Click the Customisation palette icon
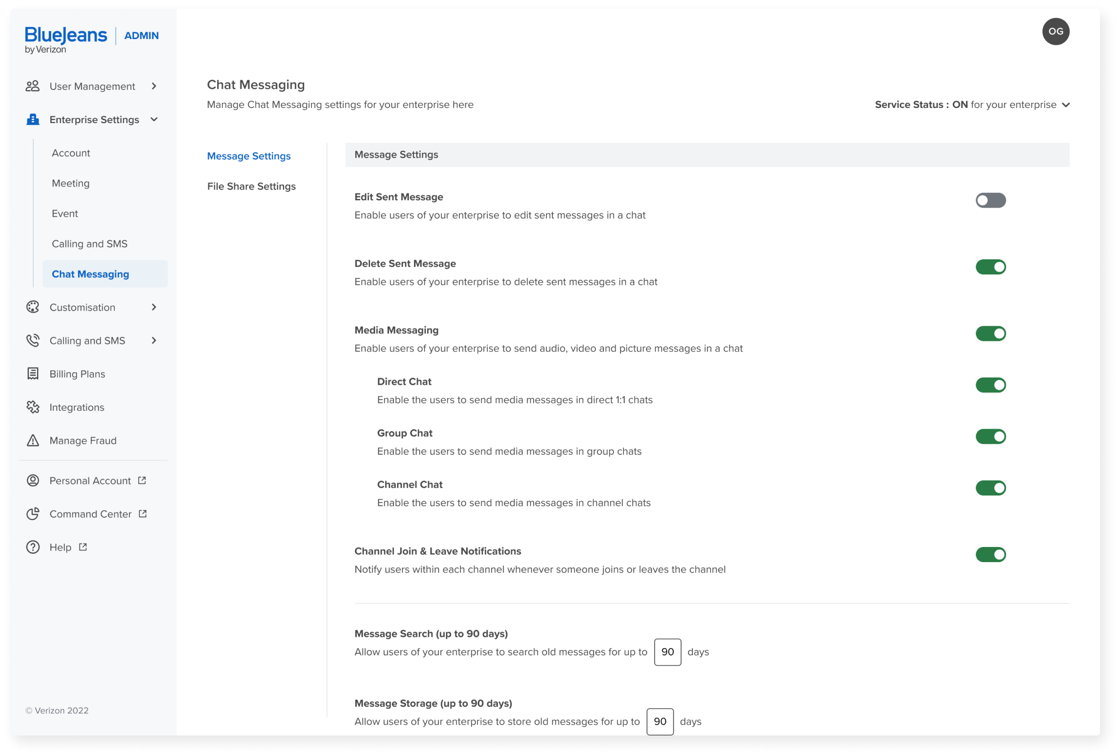Screen dimensions: 1119x756 tap(32, 307)
